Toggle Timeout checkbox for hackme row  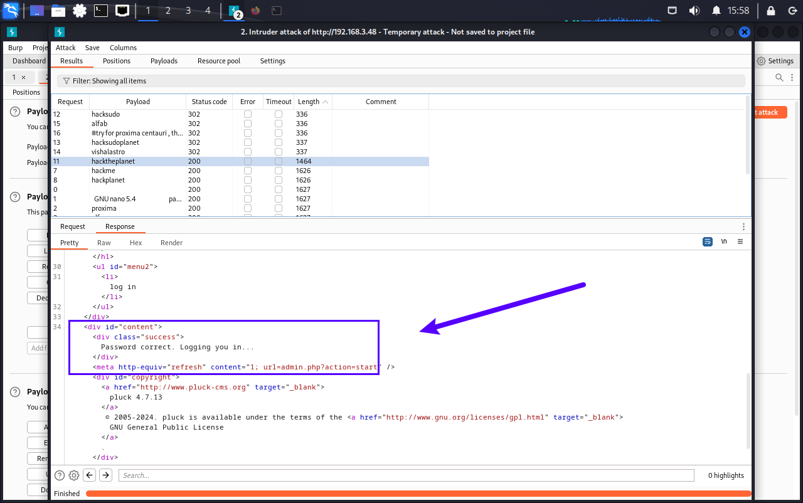[x=279, y=171]
